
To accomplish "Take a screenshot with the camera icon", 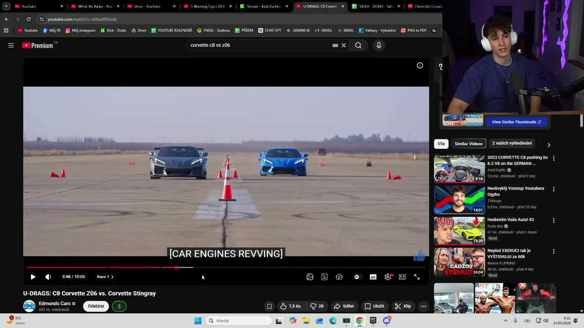I will click(339, 277).
